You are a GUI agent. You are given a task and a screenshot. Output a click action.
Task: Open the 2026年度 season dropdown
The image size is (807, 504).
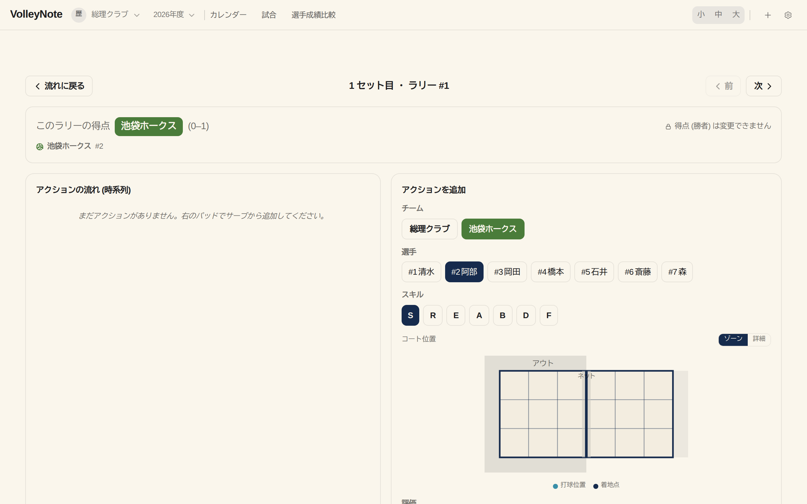coord(173,15)
